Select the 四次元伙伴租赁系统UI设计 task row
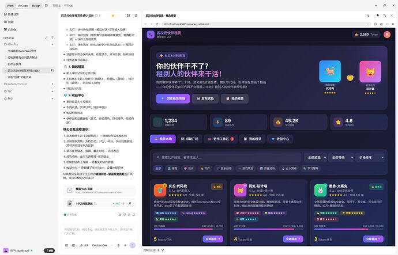398x255 pixels. pos(28,70)
